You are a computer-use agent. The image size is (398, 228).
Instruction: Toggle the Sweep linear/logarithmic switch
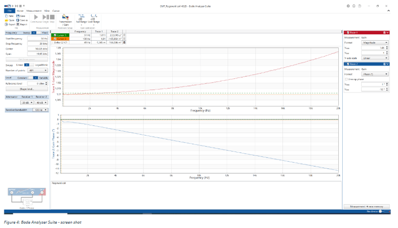tap(26, 65)
